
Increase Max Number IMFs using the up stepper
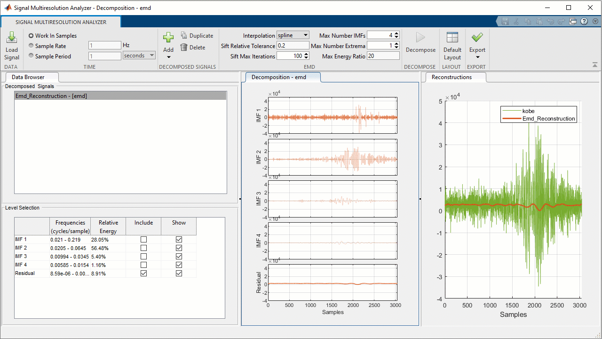pos(396,33)
